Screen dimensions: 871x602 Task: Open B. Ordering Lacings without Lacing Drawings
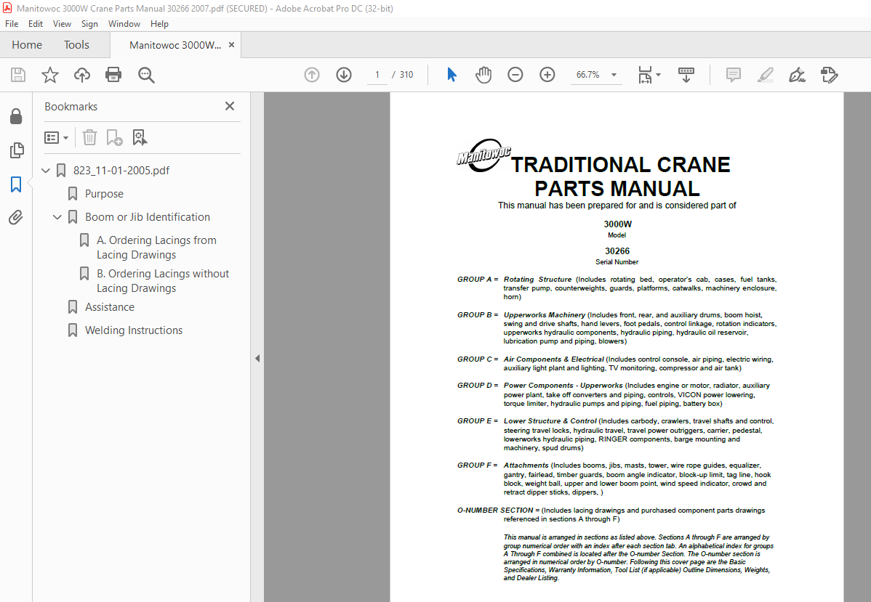163,281
